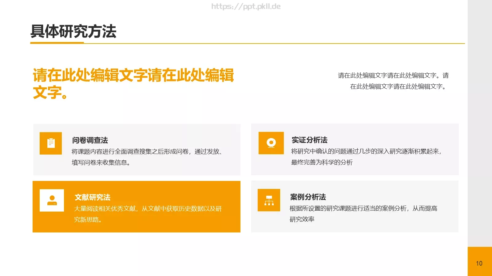492x276 pixels.
Task: Select the paragraph starting 请在此处编辑文字请在此处编辑文字。请
Action: click(393, 81)
